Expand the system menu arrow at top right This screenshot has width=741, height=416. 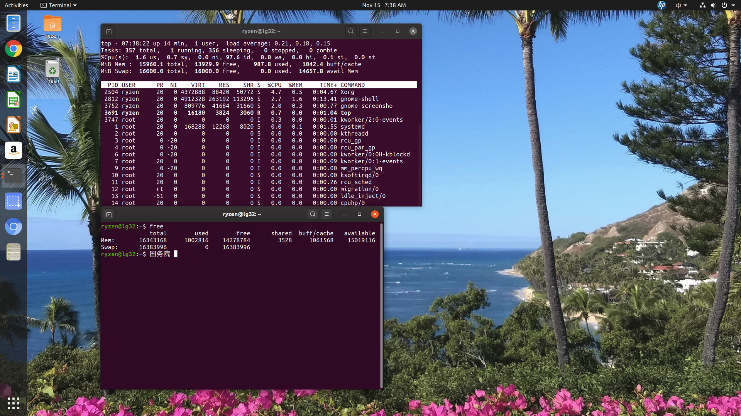pyautogui.click(x=733, y=5)
